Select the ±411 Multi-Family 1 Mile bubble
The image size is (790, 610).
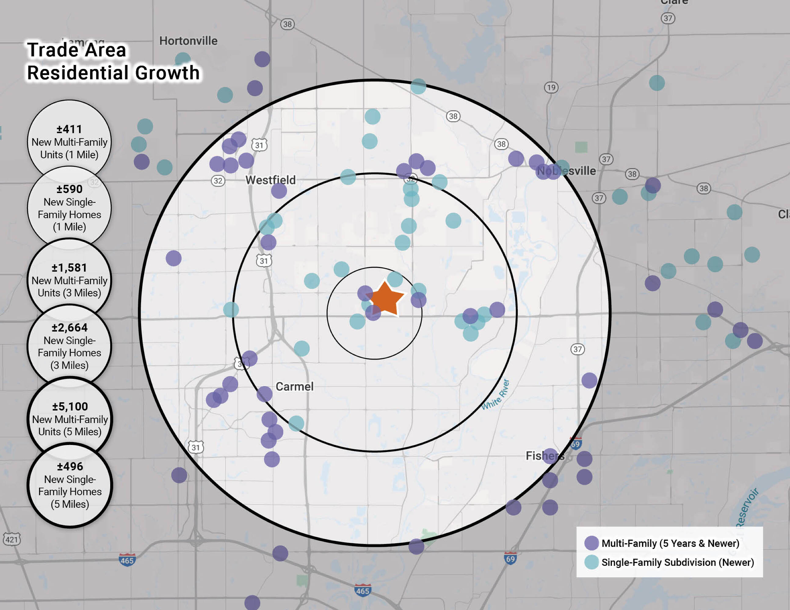[69, 142]
